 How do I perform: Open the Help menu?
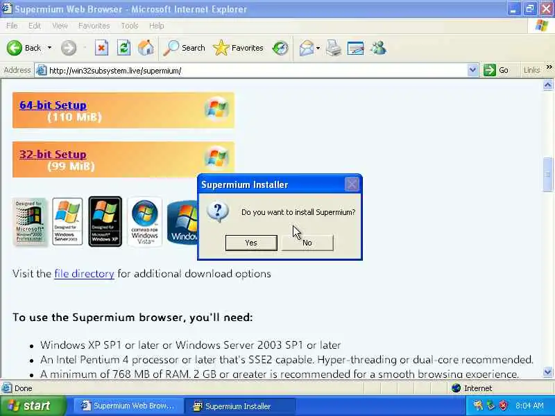coord(157,26)
